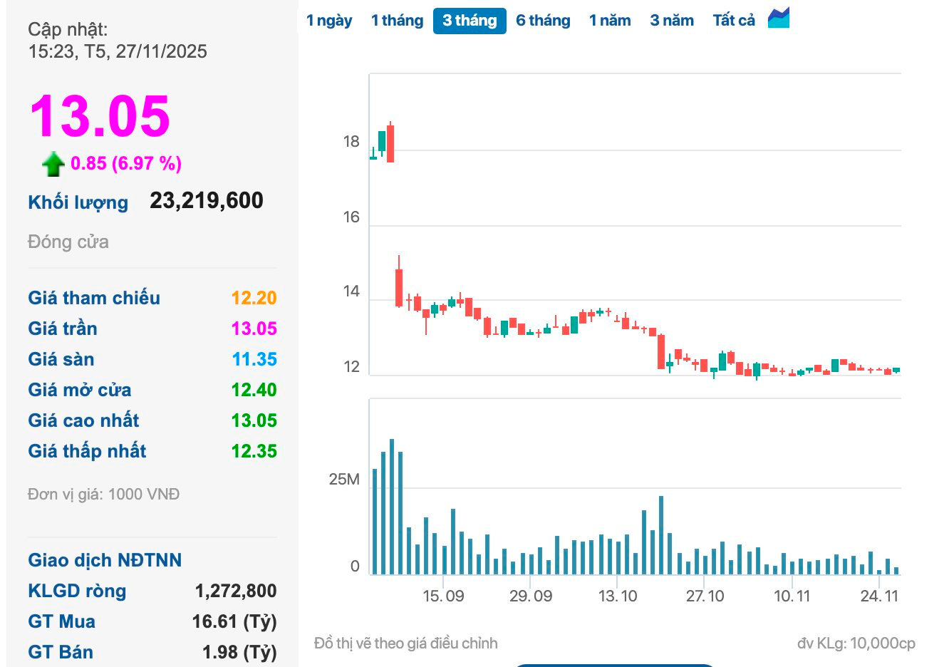Click the KLGD ròng value 1,272,800
The width and height of the screenshot is (949, 667).
click(x=236, y=591)
